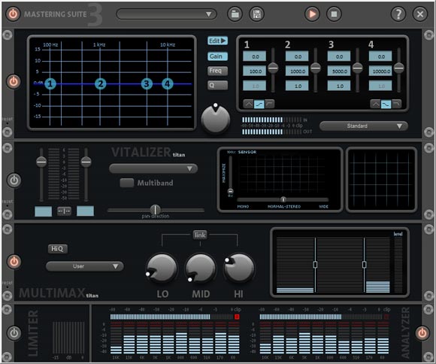This screenshot has height=364, width=436.
Task: Open the Standard equalizer mode dropdown
Action: pyautogui.click(x=364, y=126)
